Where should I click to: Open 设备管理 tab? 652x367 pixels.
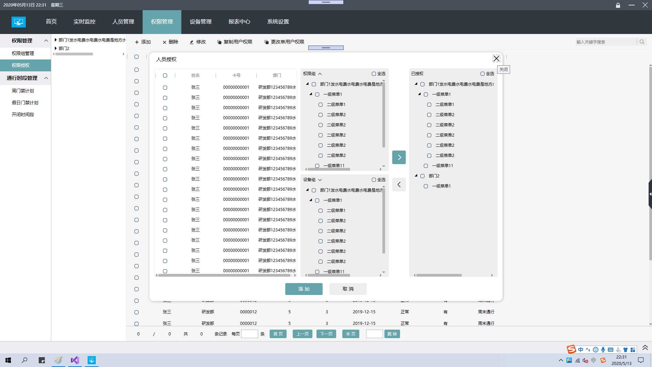click(x=201, y=22)
